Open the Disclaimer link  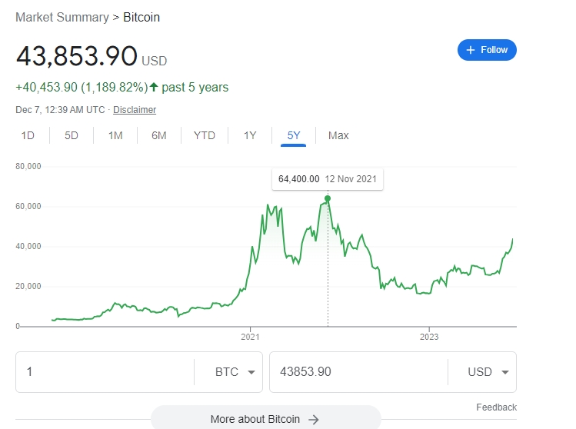pos(135,110)
